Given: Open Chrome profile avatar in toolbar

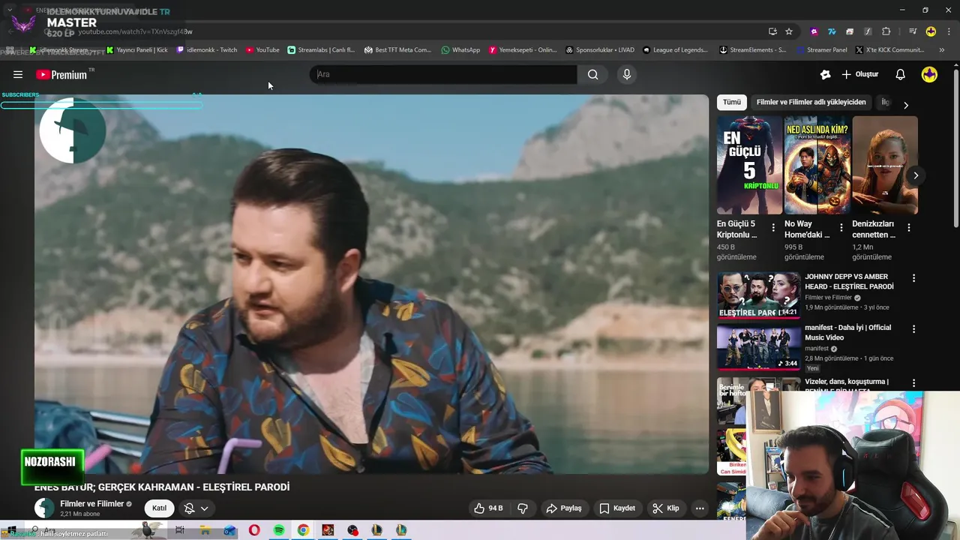Looking at the screenshot, I should pos(931,31).
